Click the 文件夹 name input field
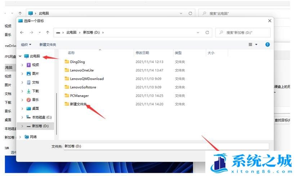The width and height of the screenshot is (299, 176). coord(166,147)
